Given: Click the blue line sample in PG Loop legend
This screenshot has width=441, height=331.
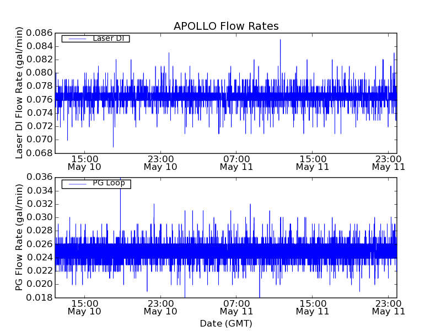Looking at the screenshot, I should tap(77, 184).
